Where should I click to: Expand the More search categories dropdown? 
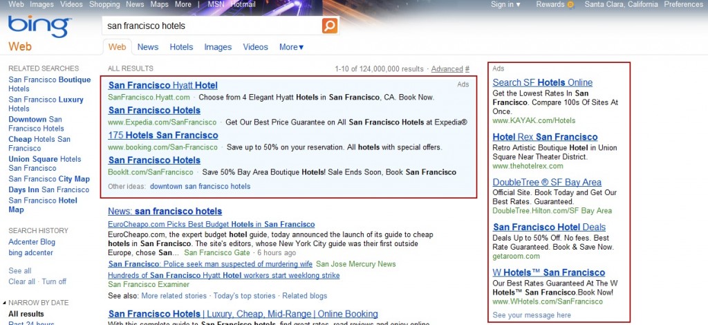tap(292, 47)
